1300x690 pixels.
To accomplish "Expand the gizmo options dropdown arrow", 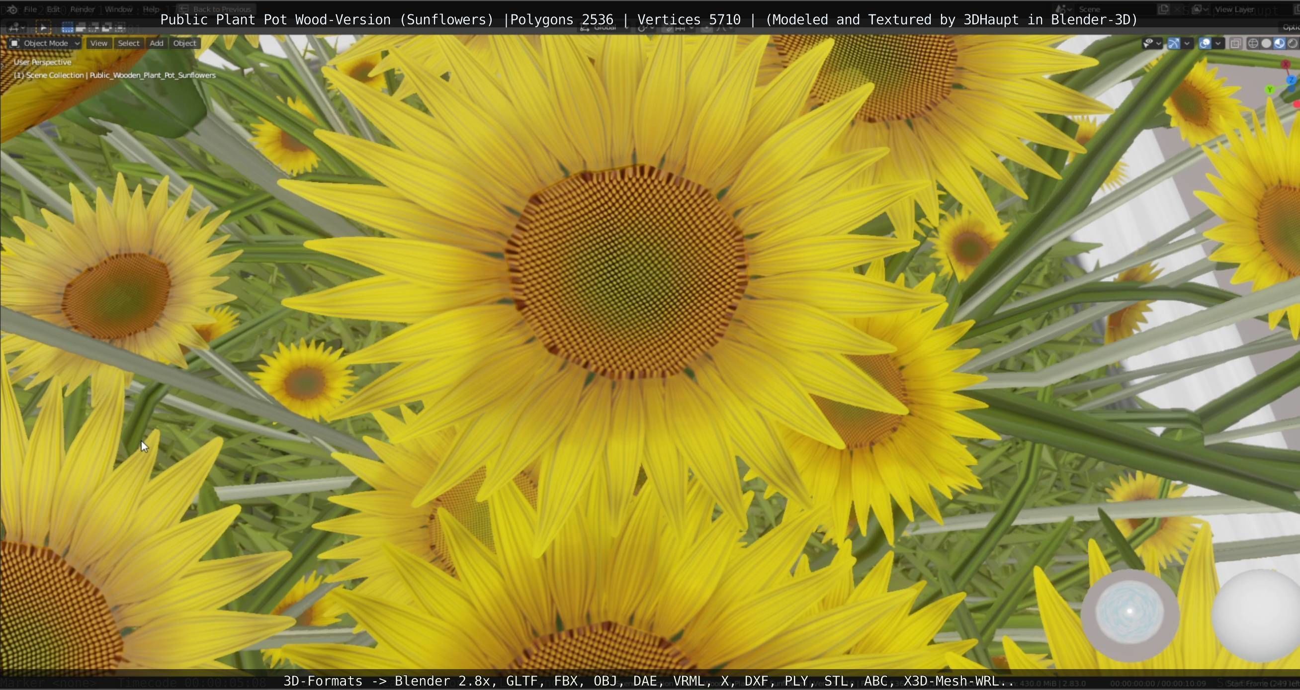I will [x=1187, y=43].
